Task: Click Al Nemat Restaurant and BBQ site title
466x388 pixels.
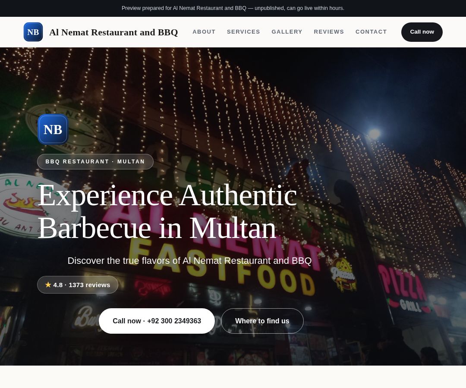Action: [113, 32]
